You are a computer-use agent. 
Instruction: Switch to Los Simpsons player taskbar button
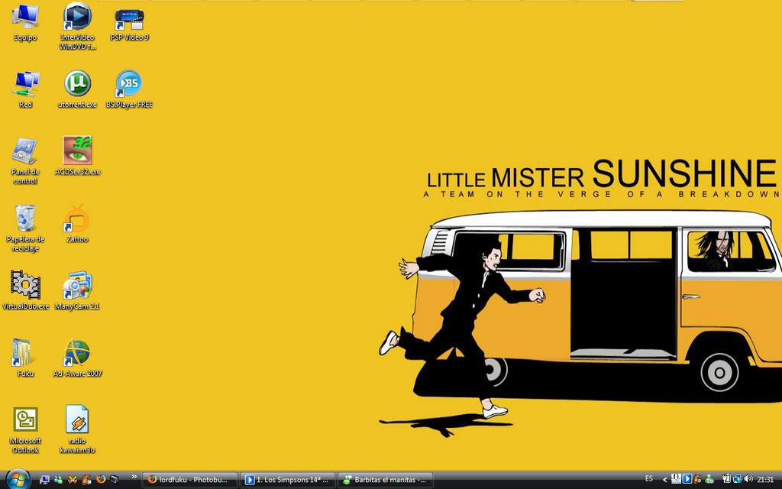(288, 480)
